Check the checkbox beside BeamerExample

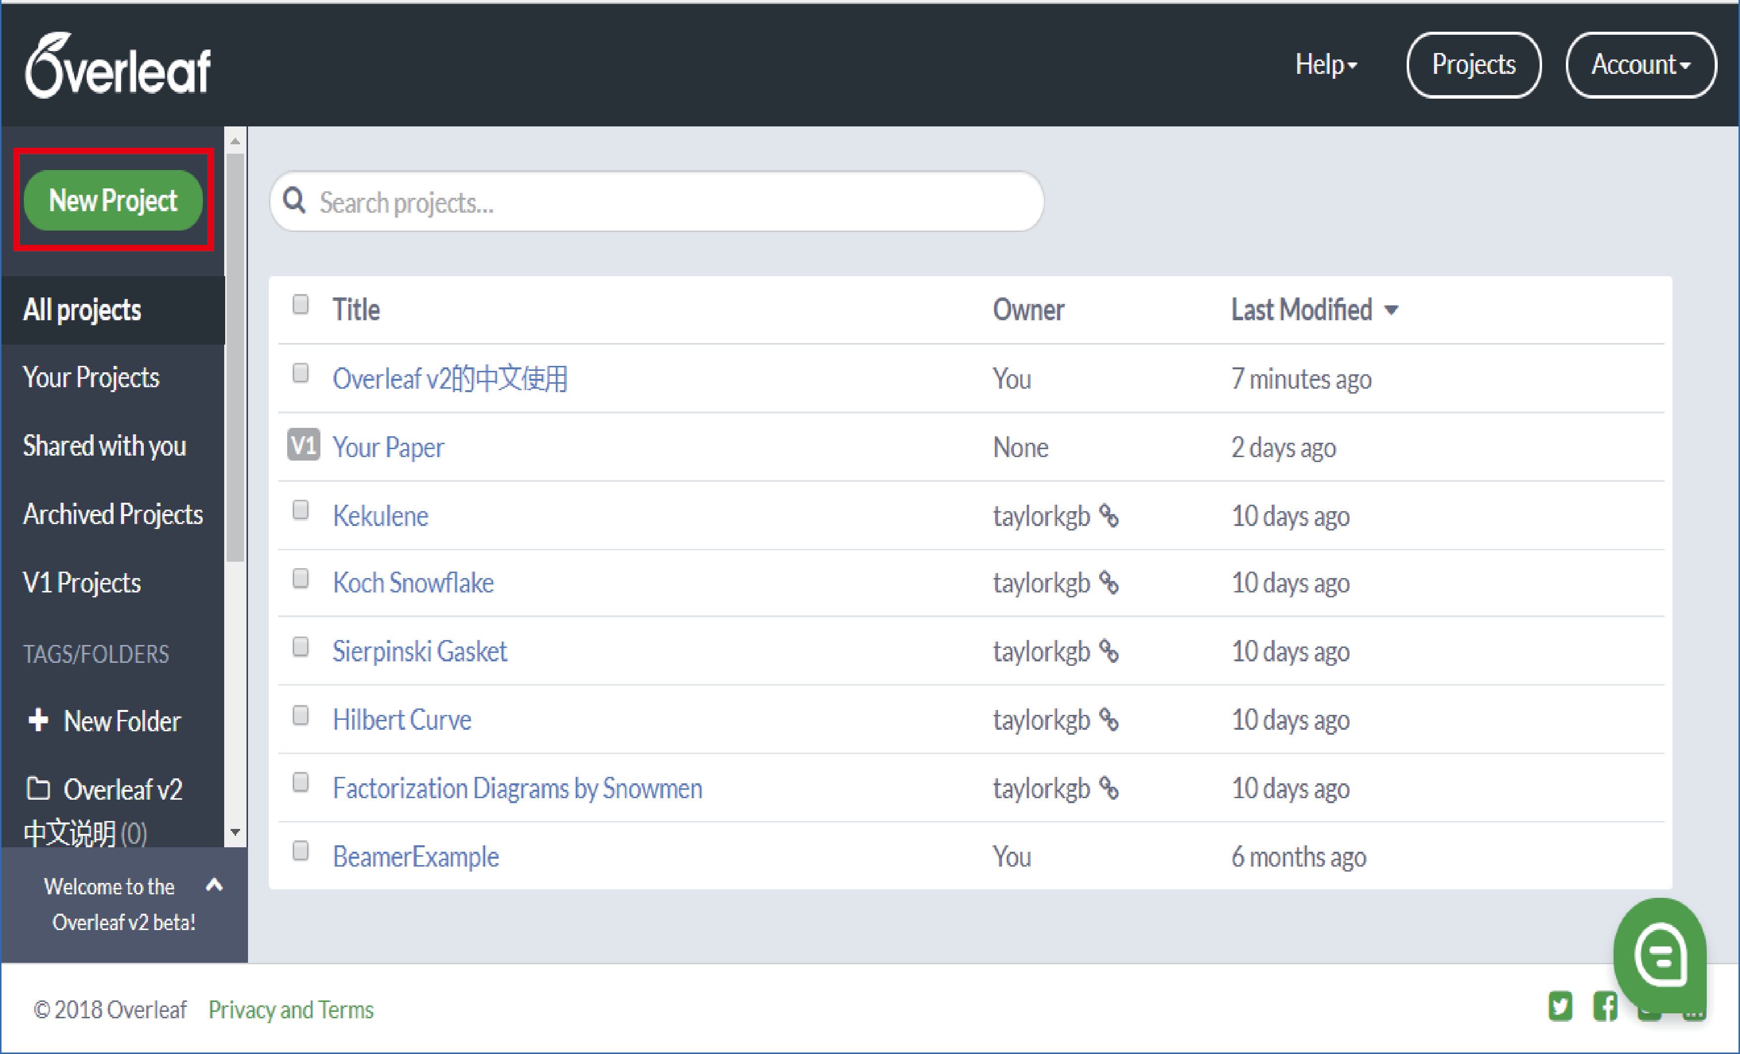300,851
